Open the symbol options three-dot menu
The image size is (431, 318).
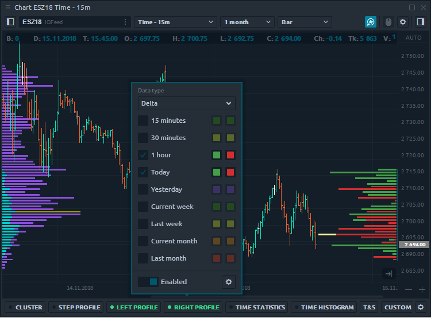coord(125,22)
